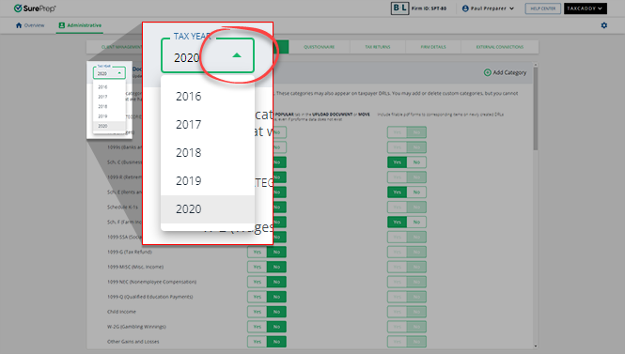The width and height of the screenshot is (625, 354).
Task: Click the Other Gains and Losses label
Action: 133,342
